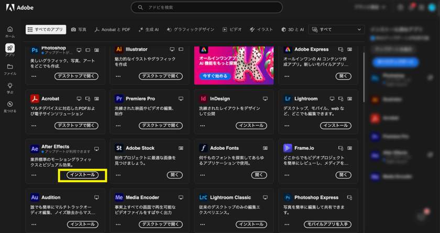This screenshot has width=440, height=233.
Task: Expand the すべて platform filter dropdown
Action: point(336,30)
